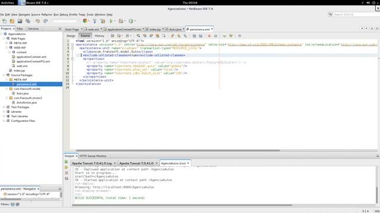Screen dimensions: 380x213
Task: Click the Shift Line Left editor icon
Action: 194,35
